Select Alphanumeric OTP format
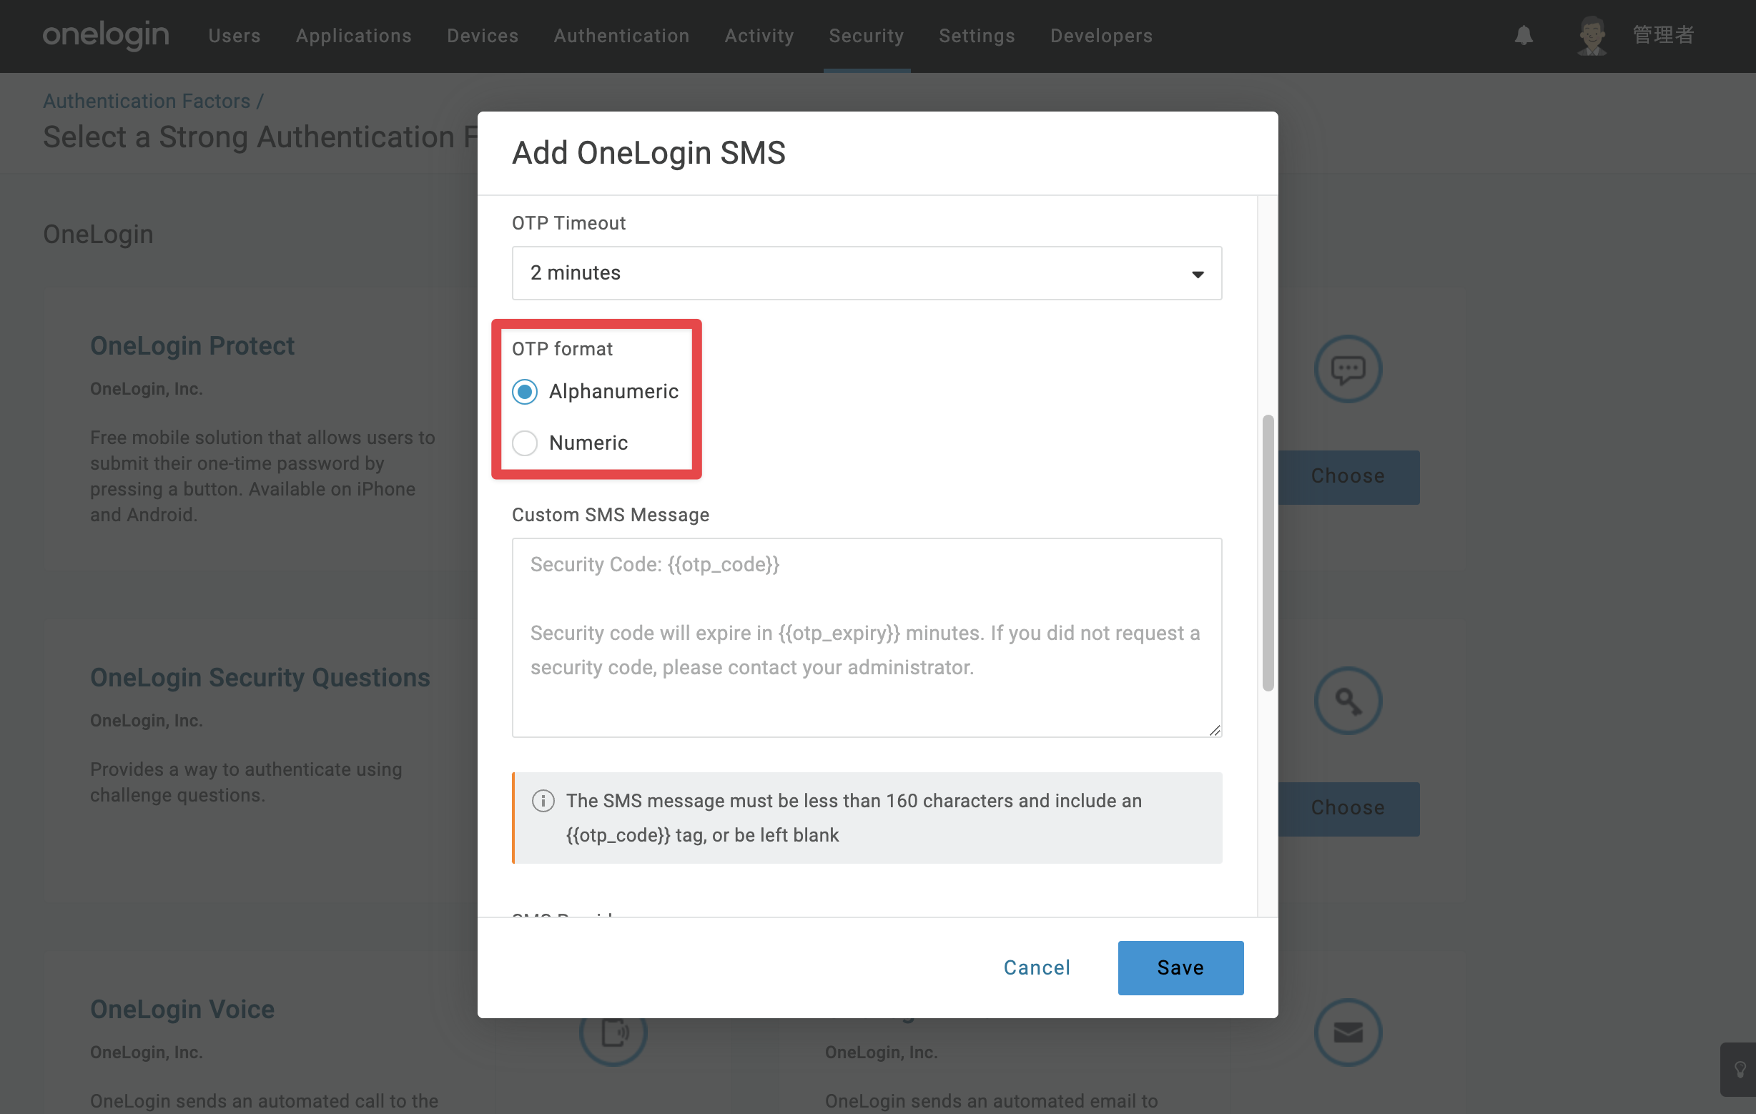Image resolution: width=1756 pixels, height=1114 pixels. 524,392
